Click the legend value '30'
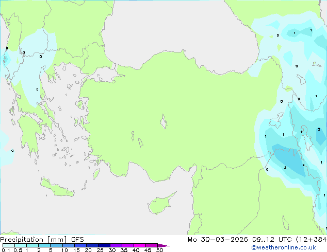The image size is (327, 252). point(112,250)
